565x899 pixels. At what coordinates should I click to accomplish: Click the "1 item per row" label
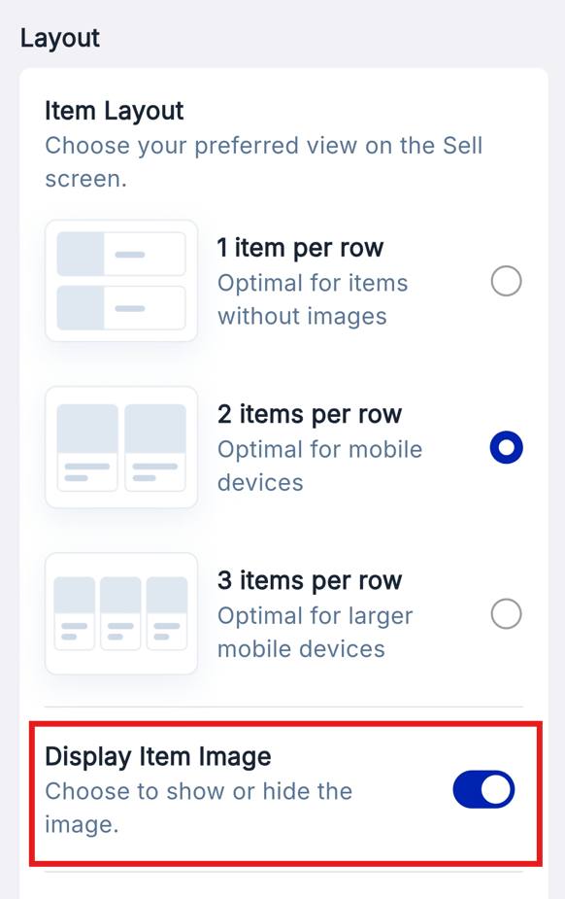coord(300,248)
